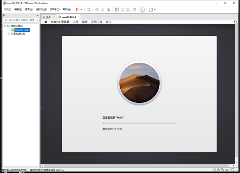The height and width of the screenshot is (173, 240).
Task: Click the sound card status bar icon
Action: point(227,170)
